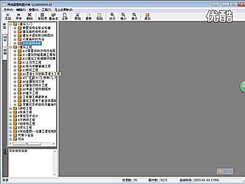Expand the A1土石方工程 subfolder

click(x=15, y=62)
